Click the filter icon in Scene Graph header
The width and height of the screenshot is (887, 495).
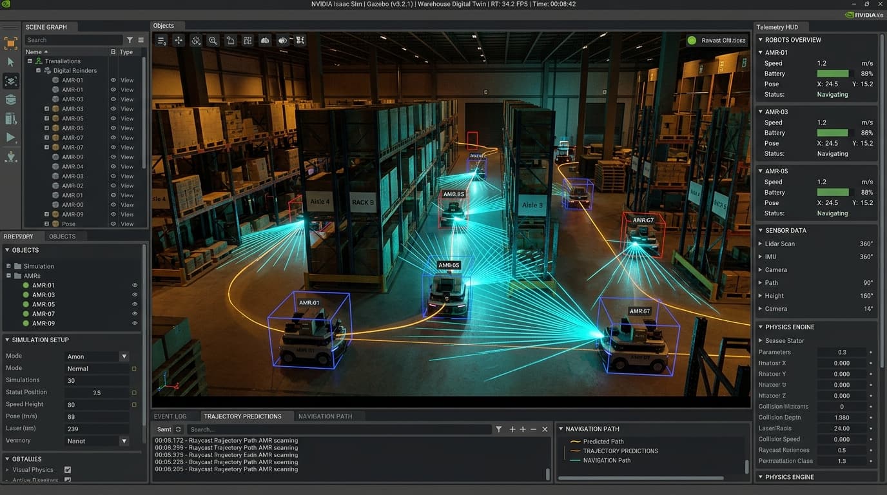[x=130, y=40]
